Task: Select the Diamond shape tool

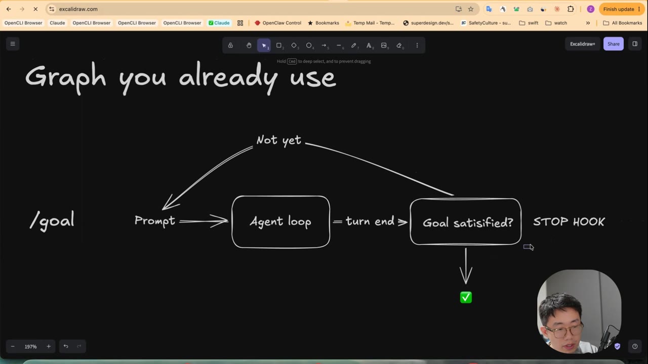Action: tap(294, 45)
